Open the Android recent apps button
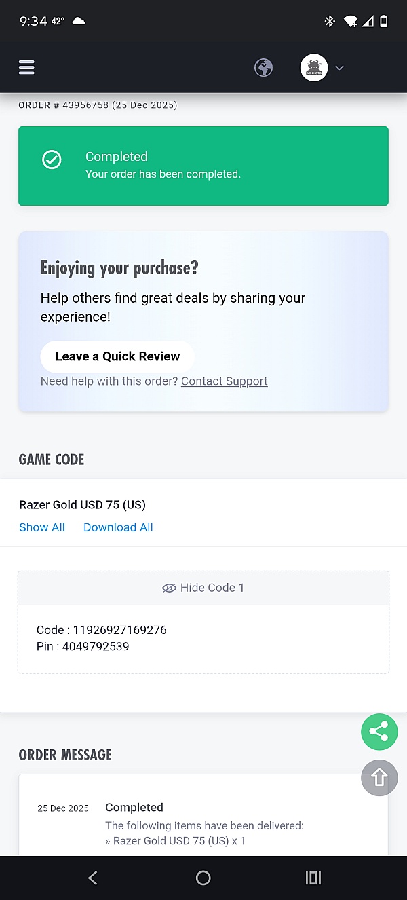Viewport: 407px width, 900px height. point(313,878)
